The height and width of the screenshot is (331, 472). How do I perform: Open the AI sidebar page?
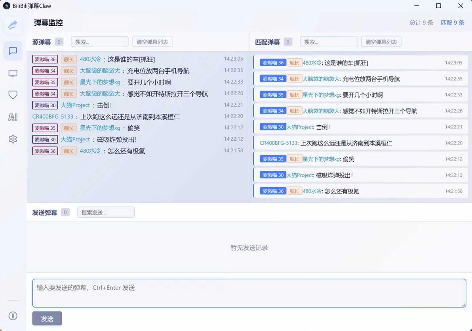[13, 117]
